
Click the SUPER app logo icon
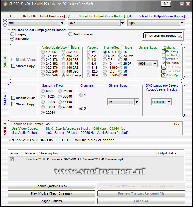5,4
